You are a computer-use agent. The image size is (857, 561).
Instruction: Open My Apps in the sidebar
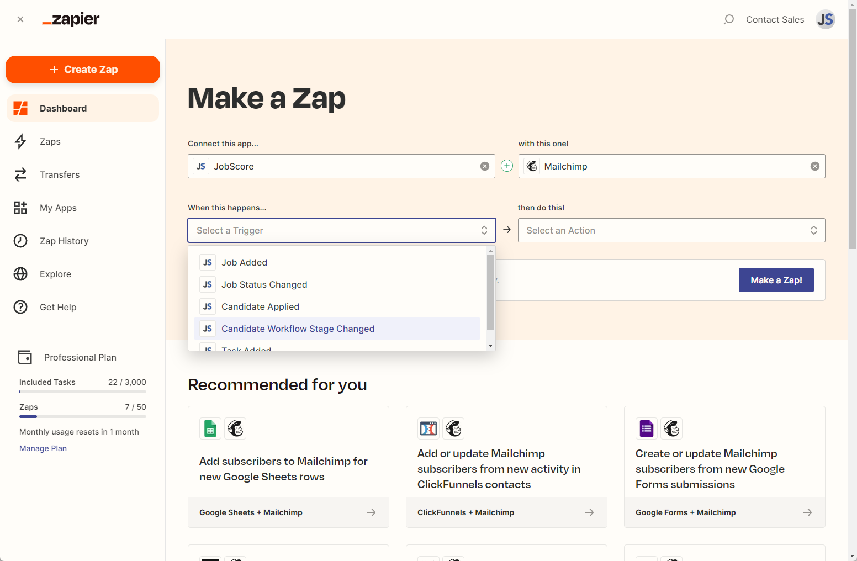point(83,208)
